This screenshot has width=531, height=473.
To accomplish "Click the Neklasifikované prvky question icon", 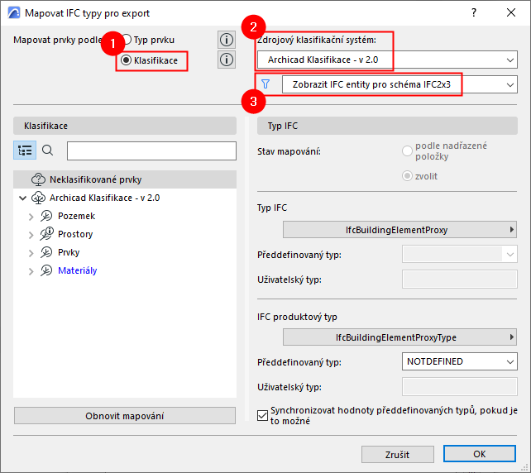I will pyautogui.click(x=38, y=179).
